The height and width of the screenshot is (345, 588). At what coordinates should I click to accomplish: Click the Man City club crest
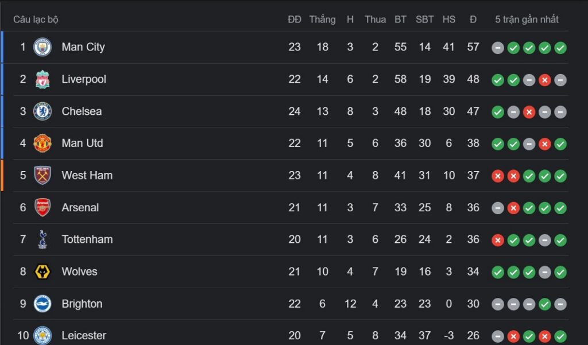(x=42, y=47)
